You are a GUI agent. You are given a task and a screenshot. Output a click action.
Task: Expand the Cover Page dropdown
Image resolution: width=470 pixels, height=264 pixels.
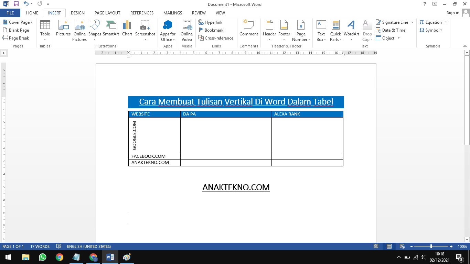coord(31,22)
